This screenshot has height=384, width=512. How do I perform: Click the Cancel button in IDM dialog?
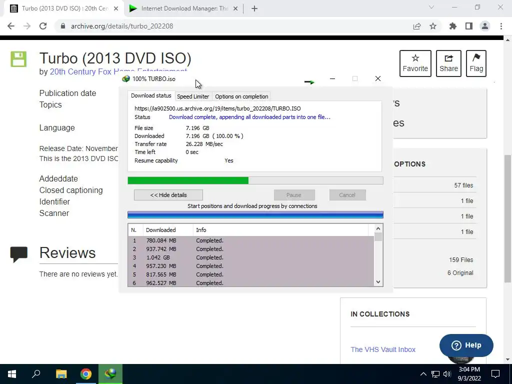click(347, 195)
